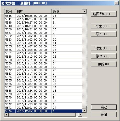The height and width of the screenshot is (121, 120).
Task: Click the 选择品种(S)... button
Action: [104, 14]
